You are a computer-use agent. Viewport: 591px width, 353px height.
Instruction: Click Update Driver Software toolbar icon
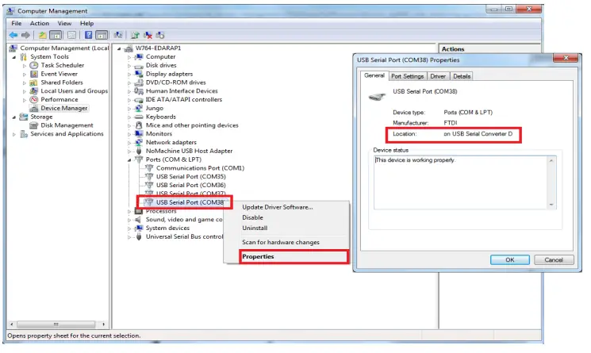[135, 35]
